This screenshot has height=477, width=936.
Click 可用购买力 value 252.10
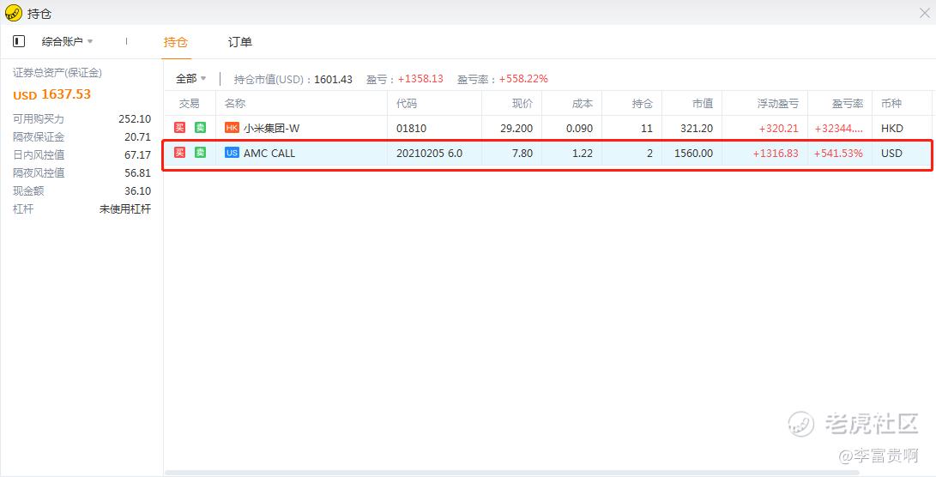pos(135,118)
